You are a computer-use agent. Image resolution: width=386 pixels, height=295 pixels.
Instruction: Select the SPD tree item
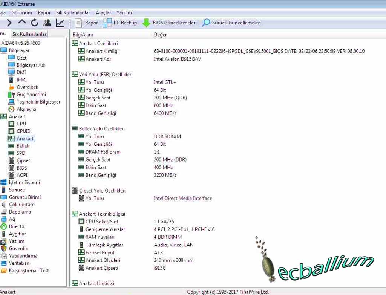coord(21,153)
